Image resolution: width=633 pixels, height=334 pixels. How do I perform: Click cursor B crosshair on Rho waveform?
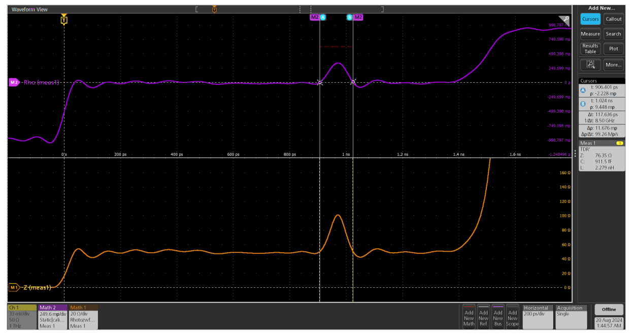353,82
